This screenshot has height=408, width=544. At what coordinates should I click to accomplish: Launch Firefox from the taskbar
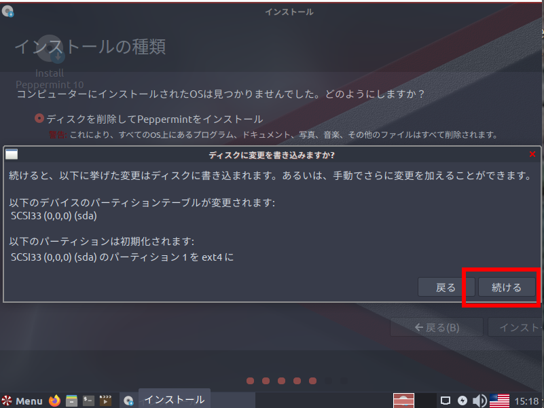click(54, 401)
